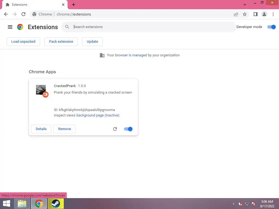This screenshot has width=279, height=209.
Task: Click Load unpacked button
Action: [23, 42]
